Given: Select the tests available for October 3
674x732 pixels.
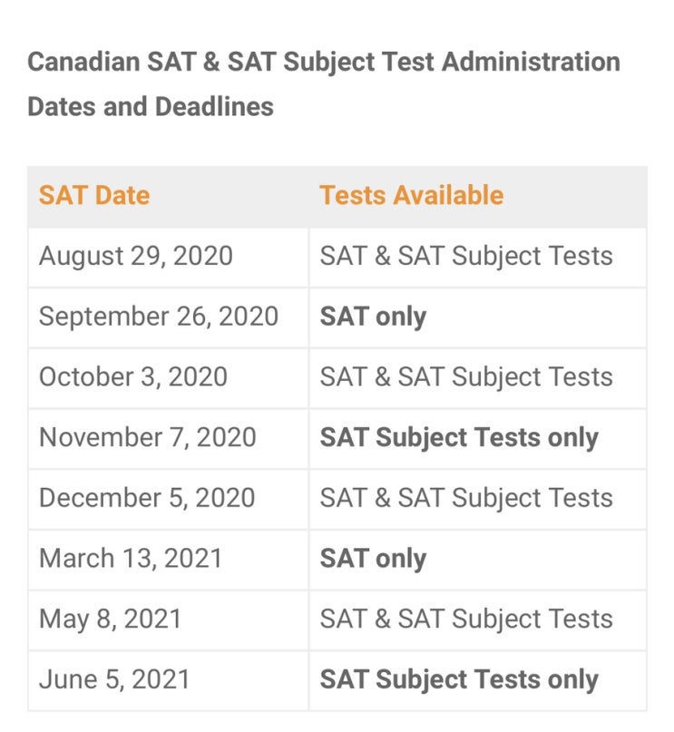Looking at the screenshot, I should [x=466, y=377].
